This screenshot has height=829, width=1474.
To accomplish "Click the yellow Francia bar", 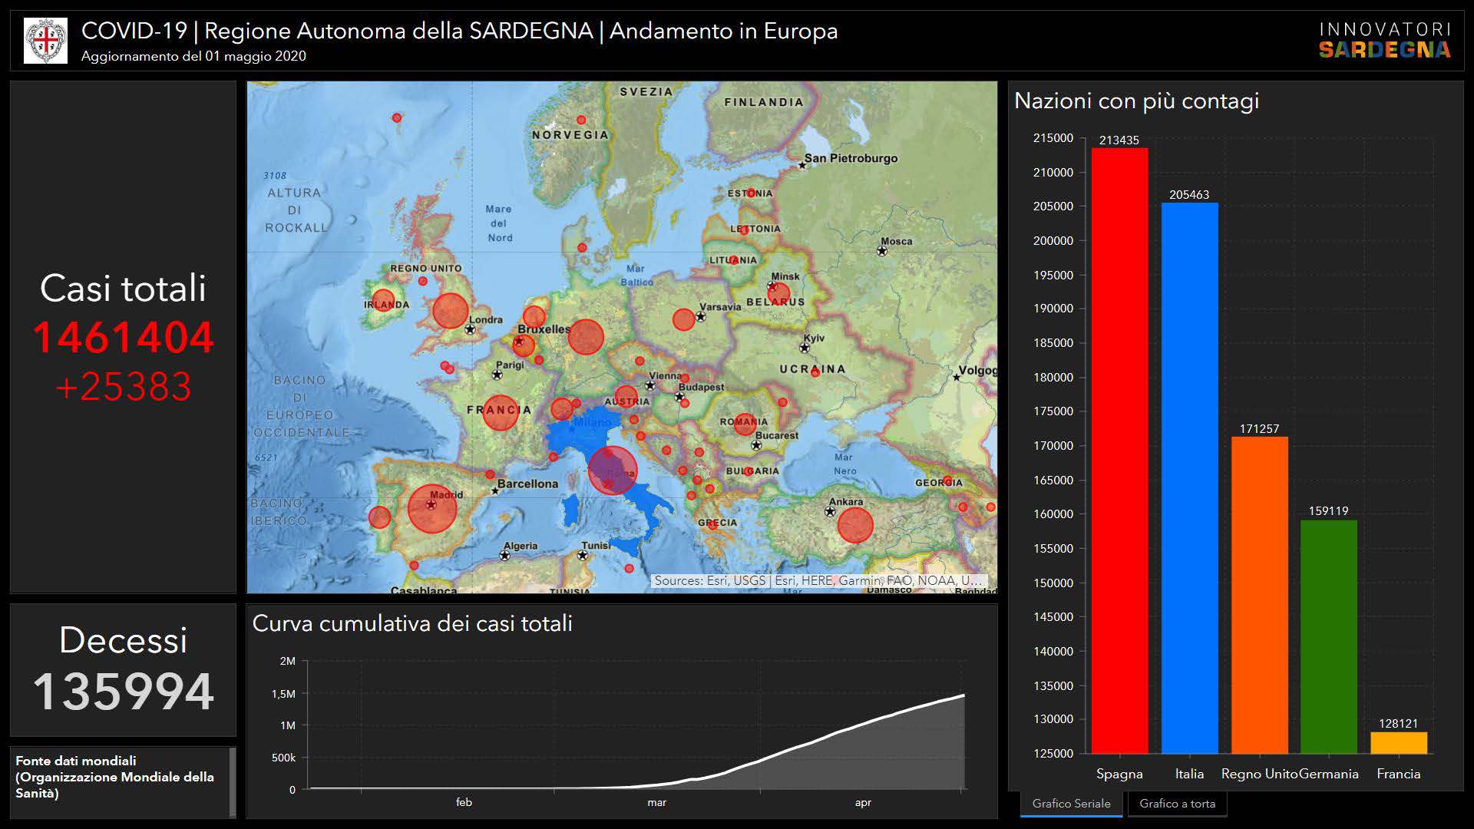I will tap(1398, 742).
